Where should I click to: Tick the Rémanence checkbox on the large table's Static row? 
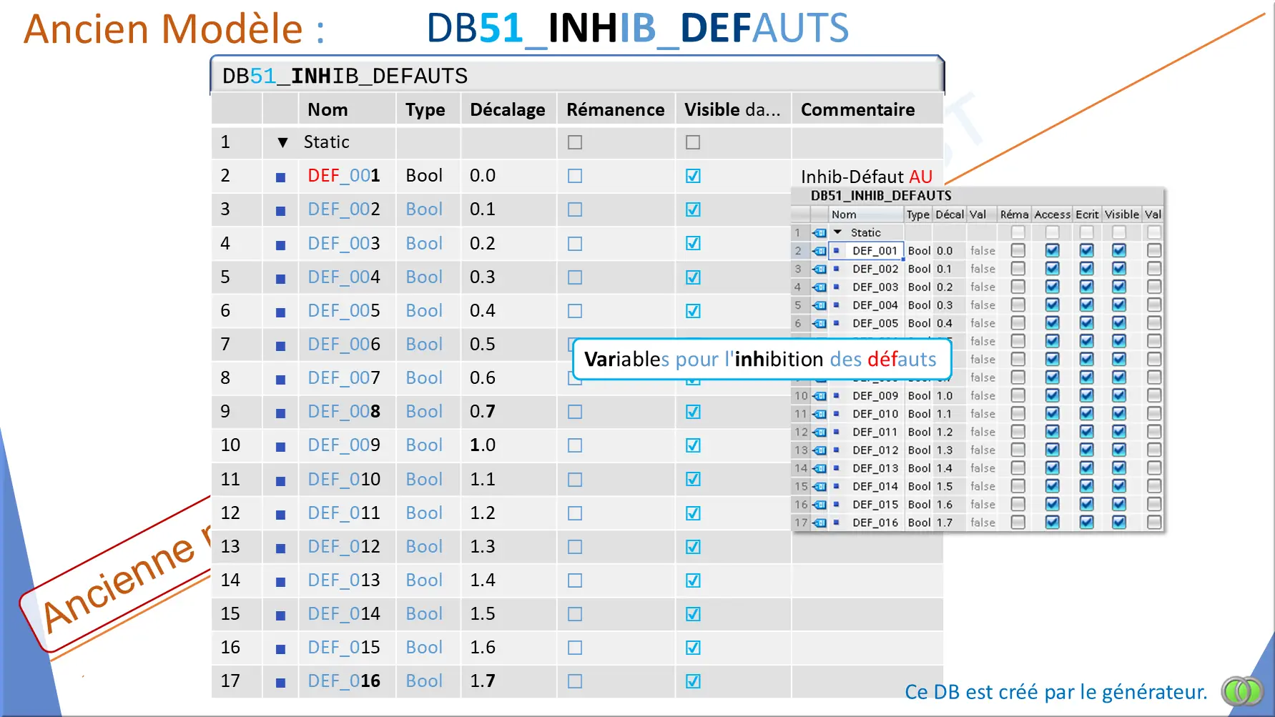point(575,142)
